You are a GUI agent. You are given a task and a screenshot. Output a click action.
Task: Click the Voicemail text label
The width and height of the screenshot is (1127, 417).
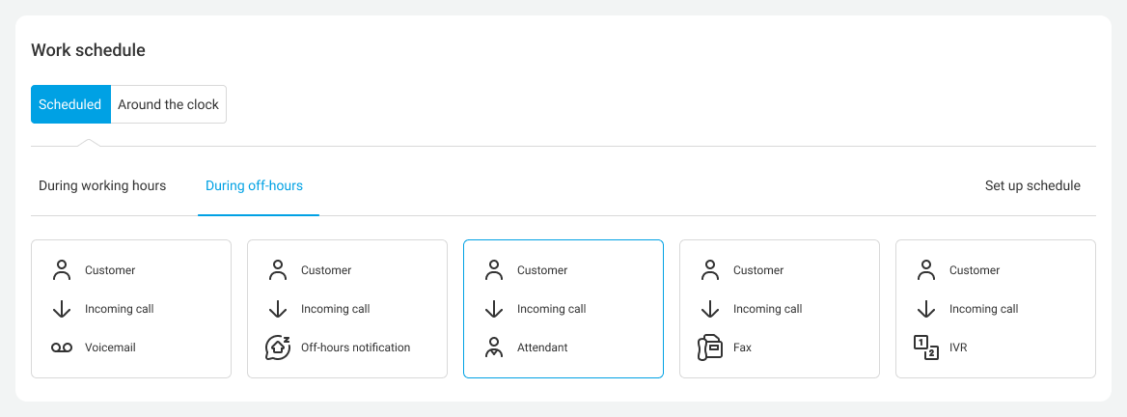(x=110, y=347)
